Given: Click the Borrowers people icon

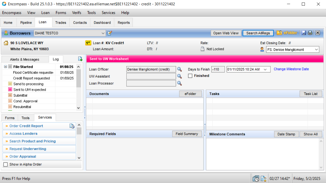Looking at the screenshot, I should [6, 33].
